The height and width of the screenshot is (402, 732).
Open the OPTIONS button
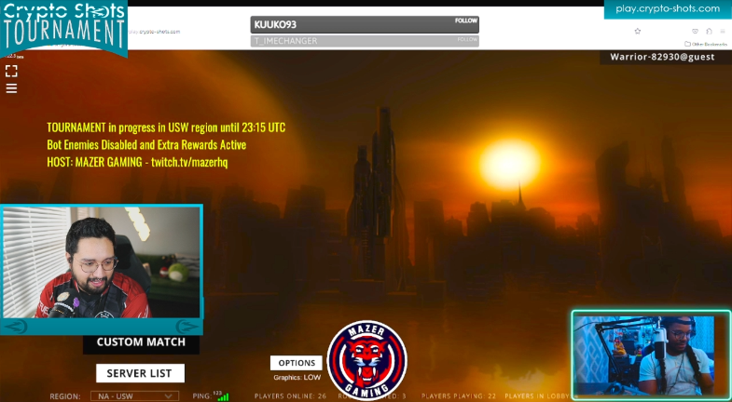click(x=297, y=363)
